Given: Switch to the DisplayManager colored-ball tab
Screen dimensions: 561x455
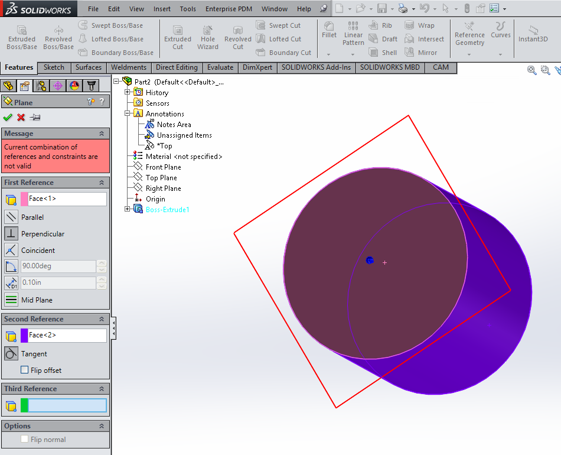Looking at the screenshot, I should tap(73, 86).
